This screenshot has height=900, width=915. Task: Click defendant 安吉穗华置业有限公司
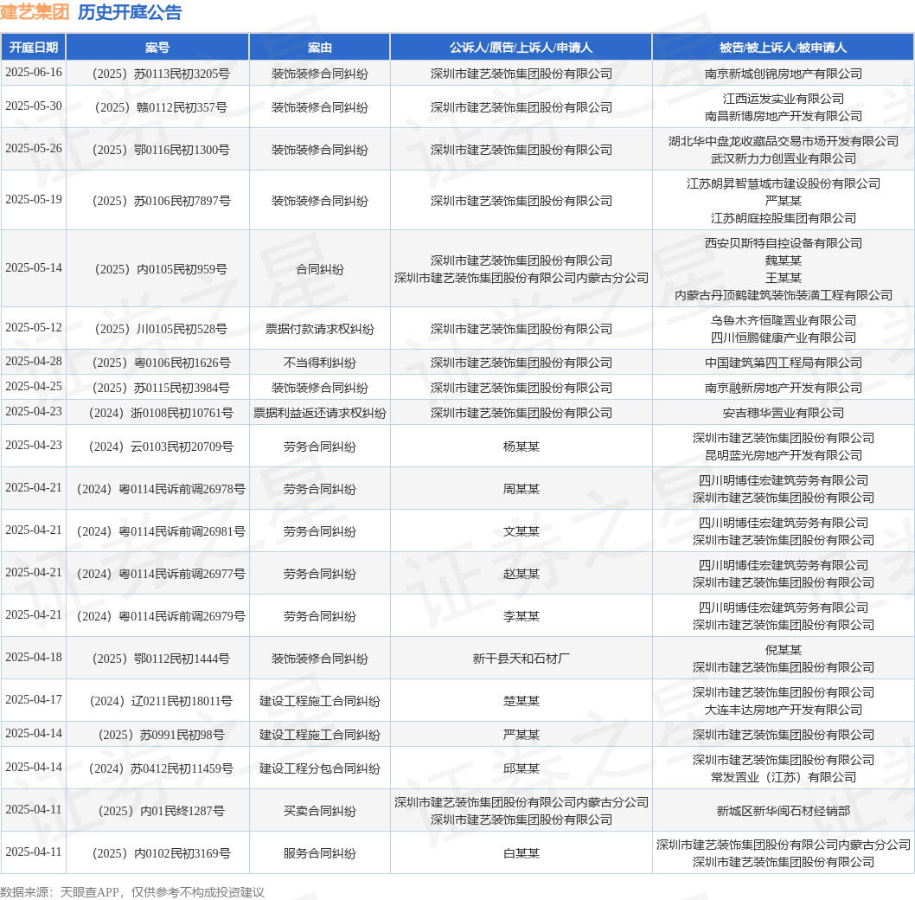click(x=784, y=413)
